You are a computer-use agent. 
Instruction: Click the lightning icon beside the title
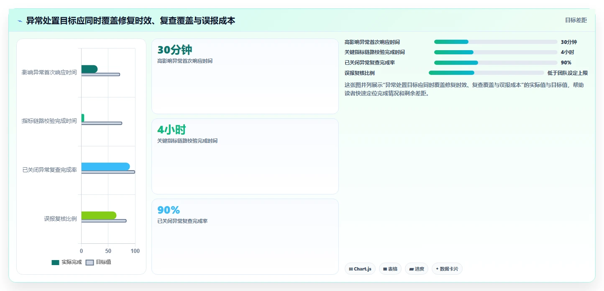20,20
